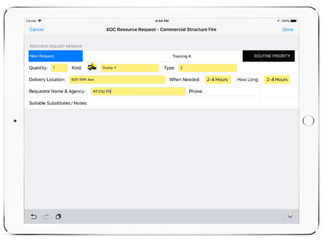Tap the undo arrow in keyboard toolbar
This screenshot has width=323, height=242.
click(34, 217)
